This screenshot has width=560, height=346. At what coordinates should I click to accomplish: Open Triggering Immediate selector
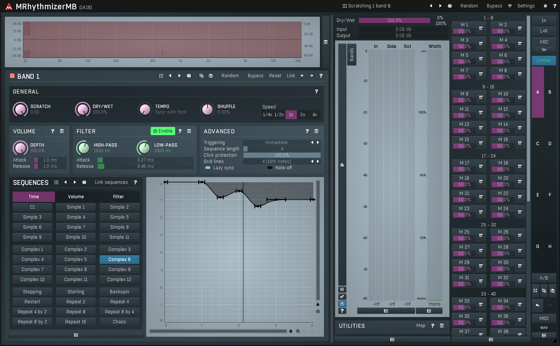pos(276,143)
